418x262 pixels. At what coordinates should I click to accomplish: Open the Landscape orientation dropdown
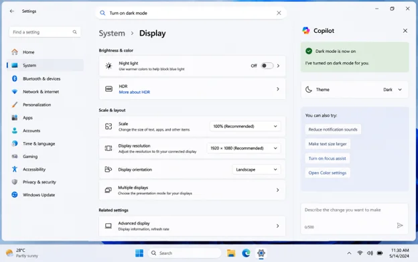tap(257, 170)
